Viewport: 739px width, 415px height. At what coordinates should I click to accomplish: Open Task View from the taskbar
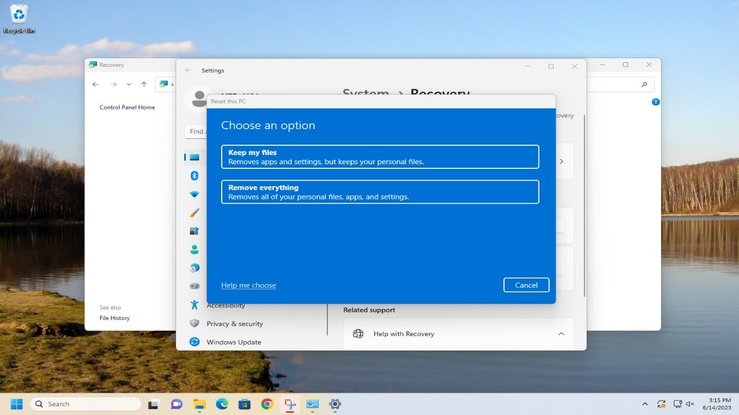click(x=154, y=404)
